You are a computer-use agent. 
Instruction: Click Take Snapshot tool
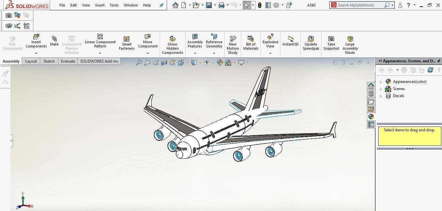coord(331,43)
